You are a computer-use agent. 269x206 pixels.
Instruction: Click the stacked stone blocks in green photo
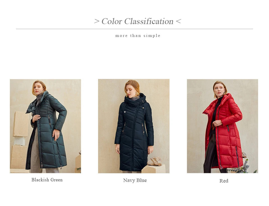(x=19, y=140)
